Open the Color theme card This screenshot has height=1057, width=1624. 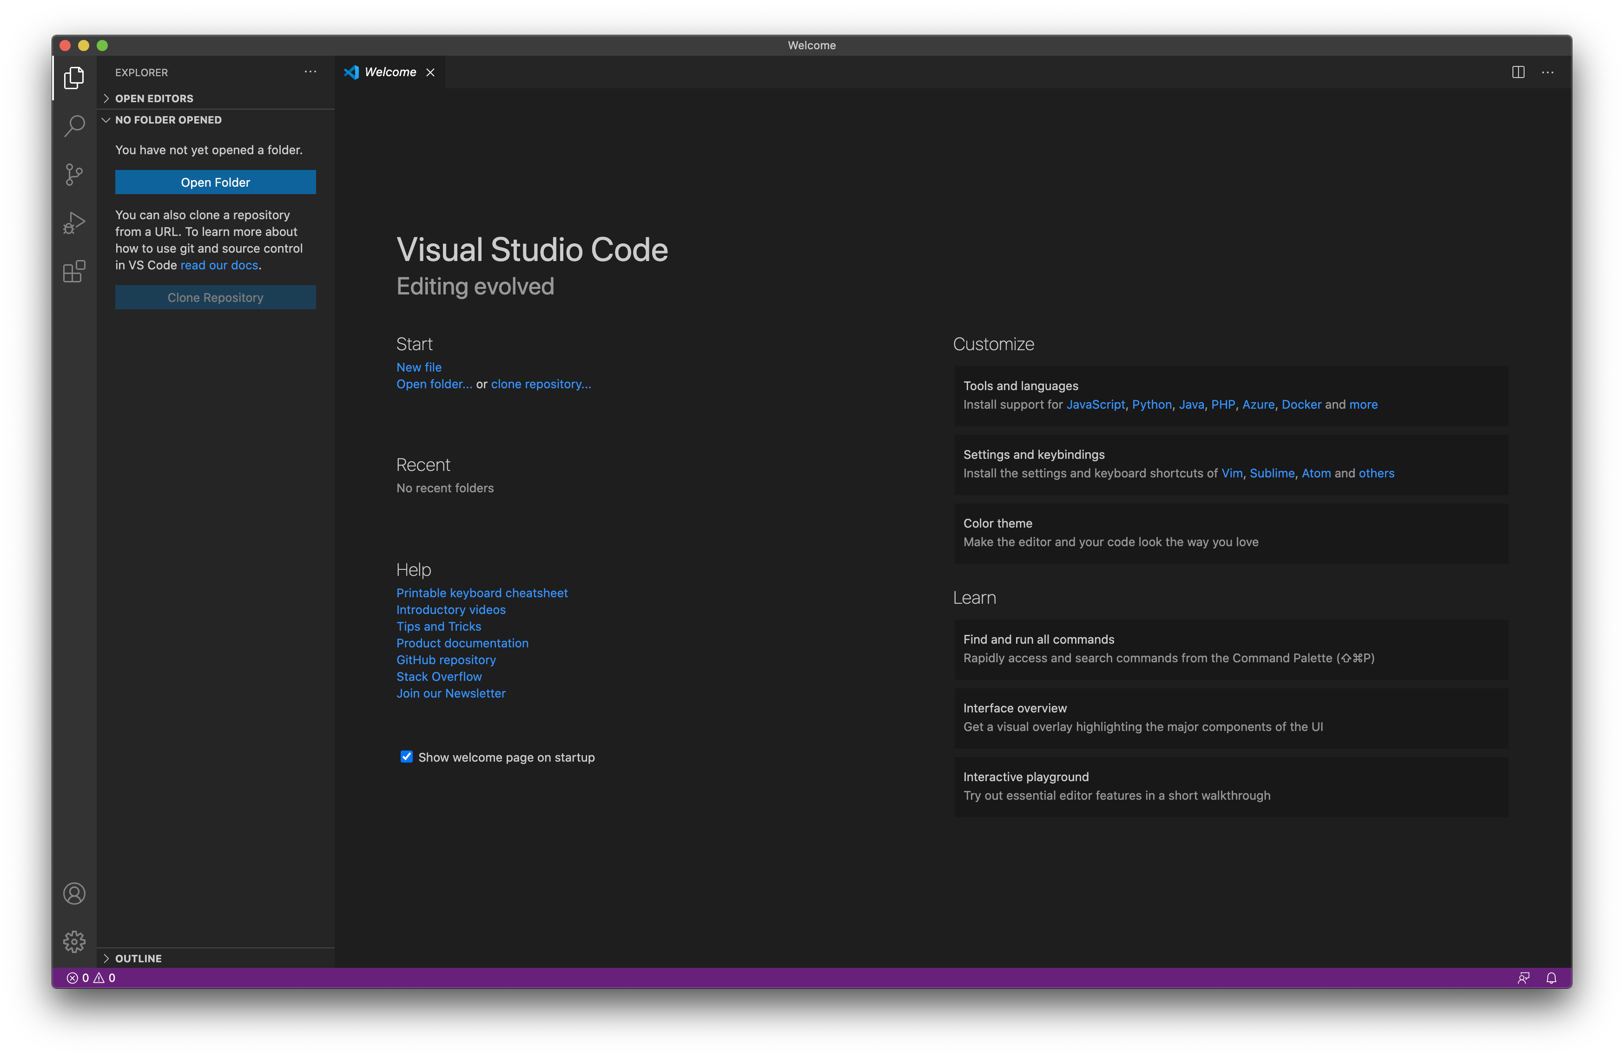click(x=1231, y=533)
